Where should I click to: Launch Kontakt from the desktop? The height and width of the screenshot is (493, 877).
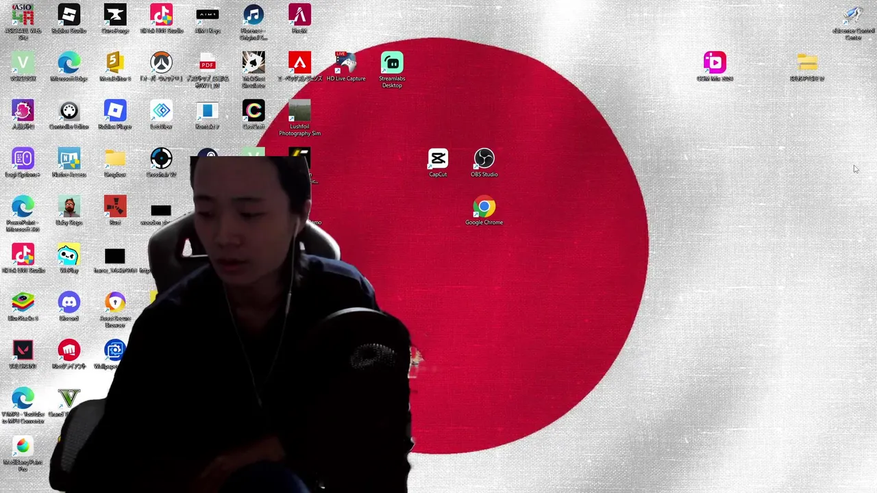pos(208,115)
